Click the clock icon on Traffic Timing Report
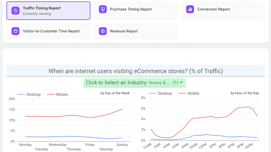 [x=15, y=11]
